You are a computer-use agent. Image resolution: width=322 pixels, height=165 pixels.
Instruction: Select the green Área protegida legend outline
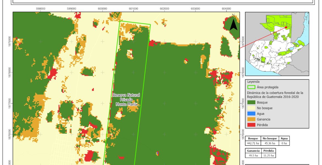click(x=252, y=87)
